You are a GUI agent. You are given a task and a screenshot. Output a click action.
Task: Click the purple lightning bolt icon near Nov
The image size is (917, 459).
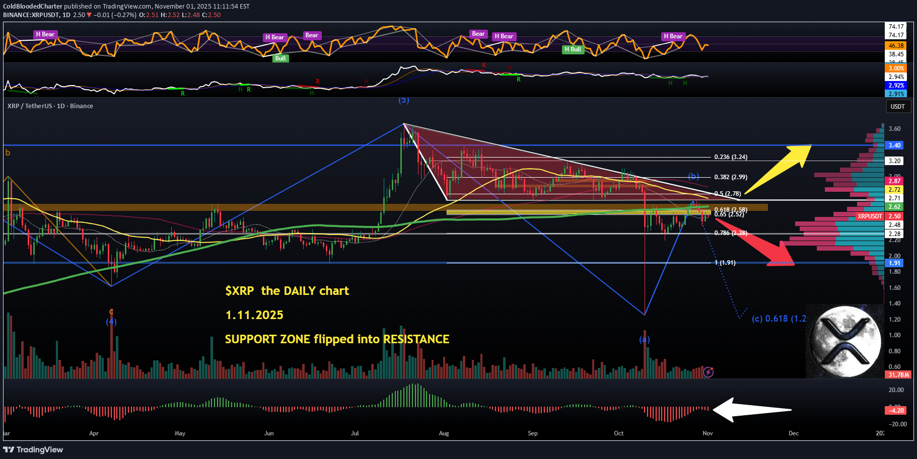click(708, 372)
